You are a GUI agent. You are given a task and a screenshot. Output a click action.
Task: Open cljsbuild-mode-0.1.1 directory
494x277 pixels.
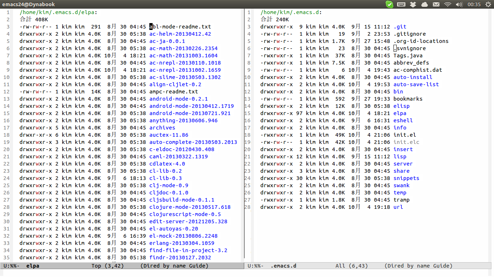182,200
